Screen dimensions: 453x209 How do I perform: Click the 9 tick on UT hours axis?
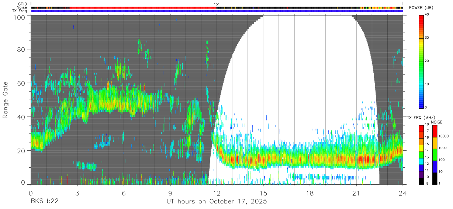[170, 192]
